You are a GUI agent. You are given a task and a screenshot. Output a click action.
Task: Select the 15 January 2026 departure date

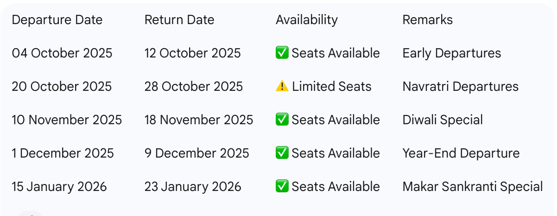(59, 187)
